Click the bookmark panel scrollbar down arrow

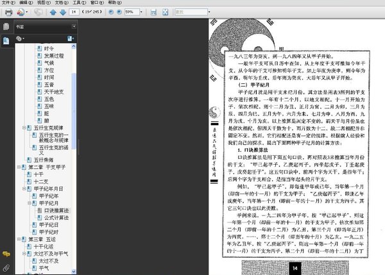[73, 272]
